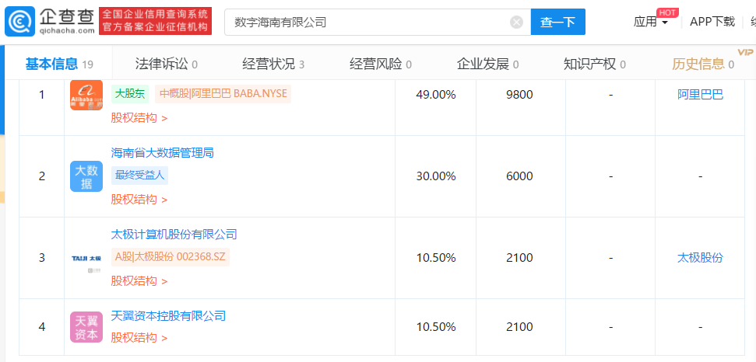Switch to the 法律诉讼 tab

click(167, 64)
